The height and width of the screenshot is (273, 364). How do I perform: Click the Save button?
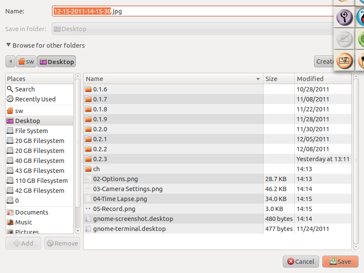(340, 262)
